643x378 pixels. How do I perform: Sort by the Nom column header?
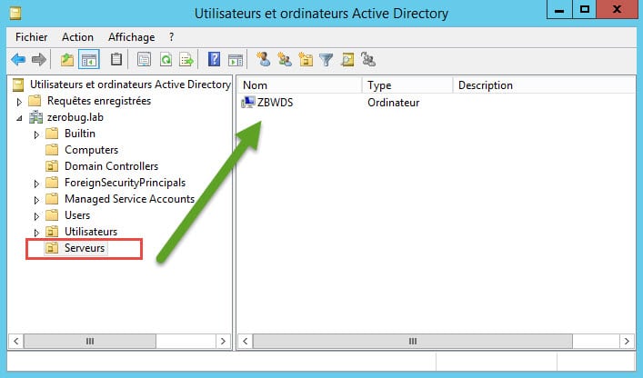coord(300,85)
